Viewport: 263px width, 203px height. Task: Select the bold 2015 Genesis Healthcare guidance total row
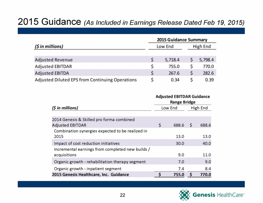click(x=90, y=175)
